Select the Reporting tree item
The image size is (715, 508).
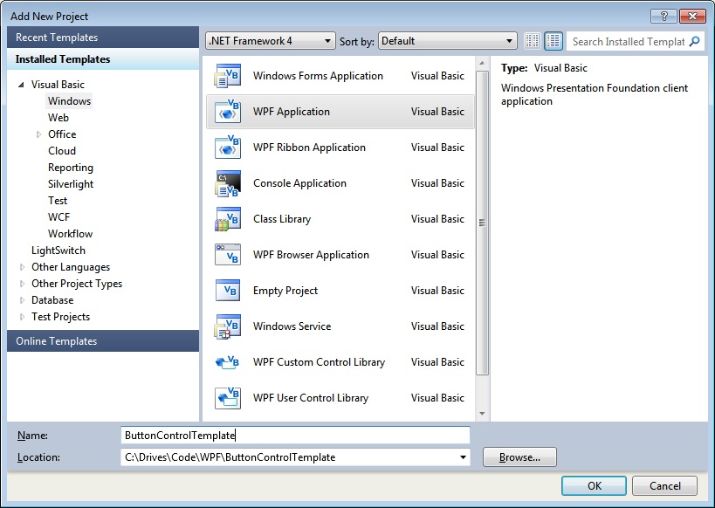(x=71, y=168)
